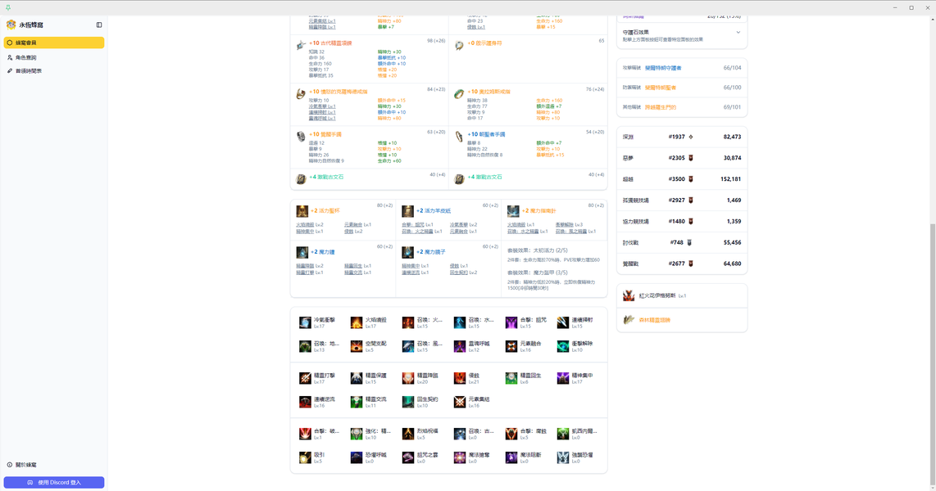Open other title link 69/101
Screen dimensions: 936x491
tap(661, 107)
